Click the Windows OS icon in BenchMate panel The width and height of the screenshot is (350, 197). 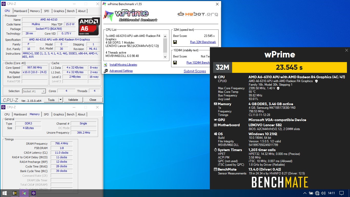pos(215,134)
